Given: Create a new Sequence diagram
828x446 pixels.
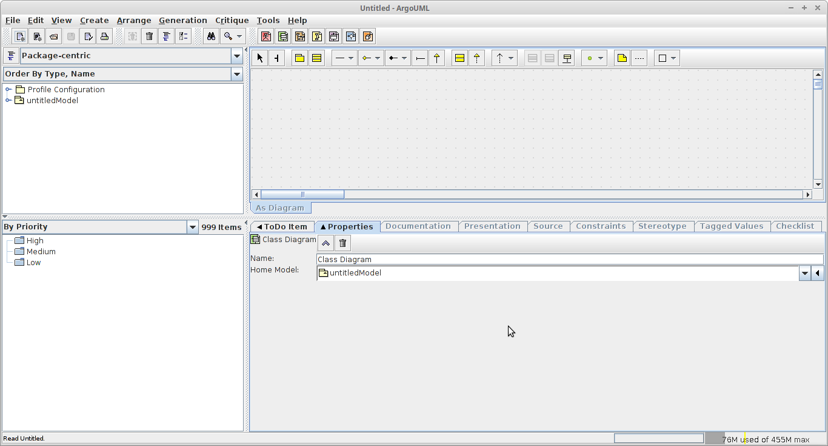Looking at the screenshot, I should pyautogui.click(x=300, y=36).
